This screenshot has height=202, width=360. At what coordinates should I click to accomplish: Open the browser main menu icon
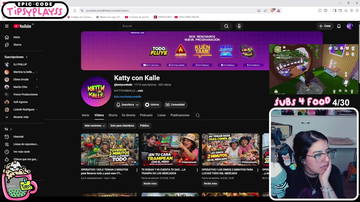(357, 11)
